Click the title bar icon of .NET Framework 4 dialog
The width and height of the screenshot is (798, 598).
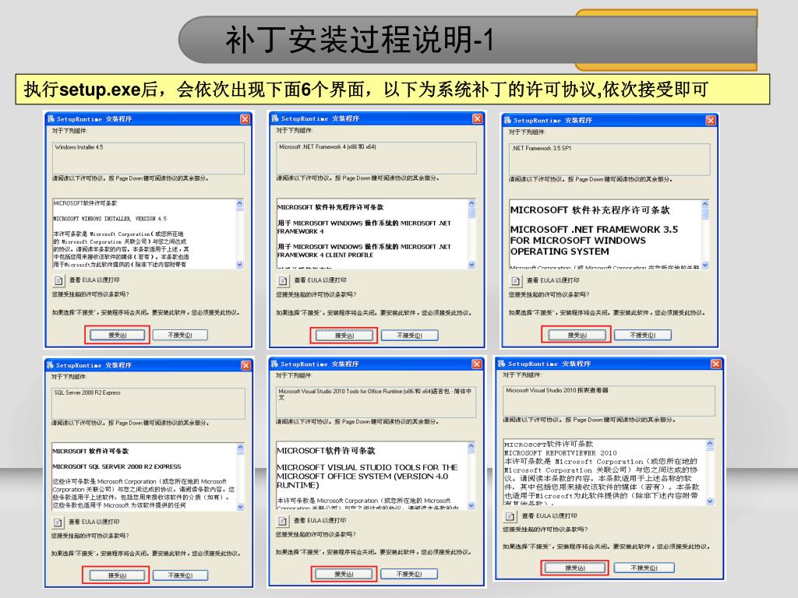pyautogui.click(x=275, y=118)
